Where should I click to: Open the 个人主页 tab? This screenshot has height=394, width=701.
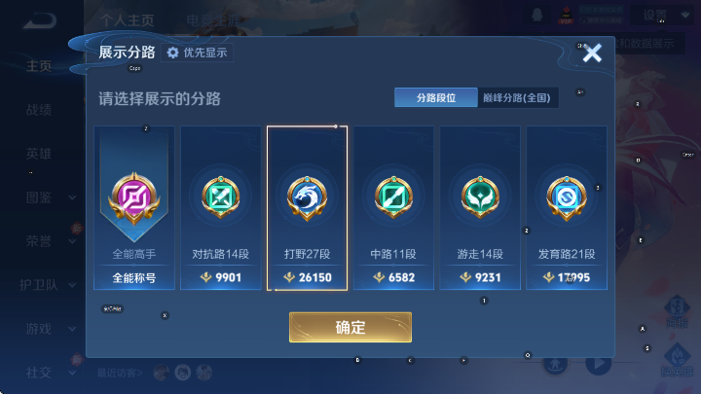point(127,20)
